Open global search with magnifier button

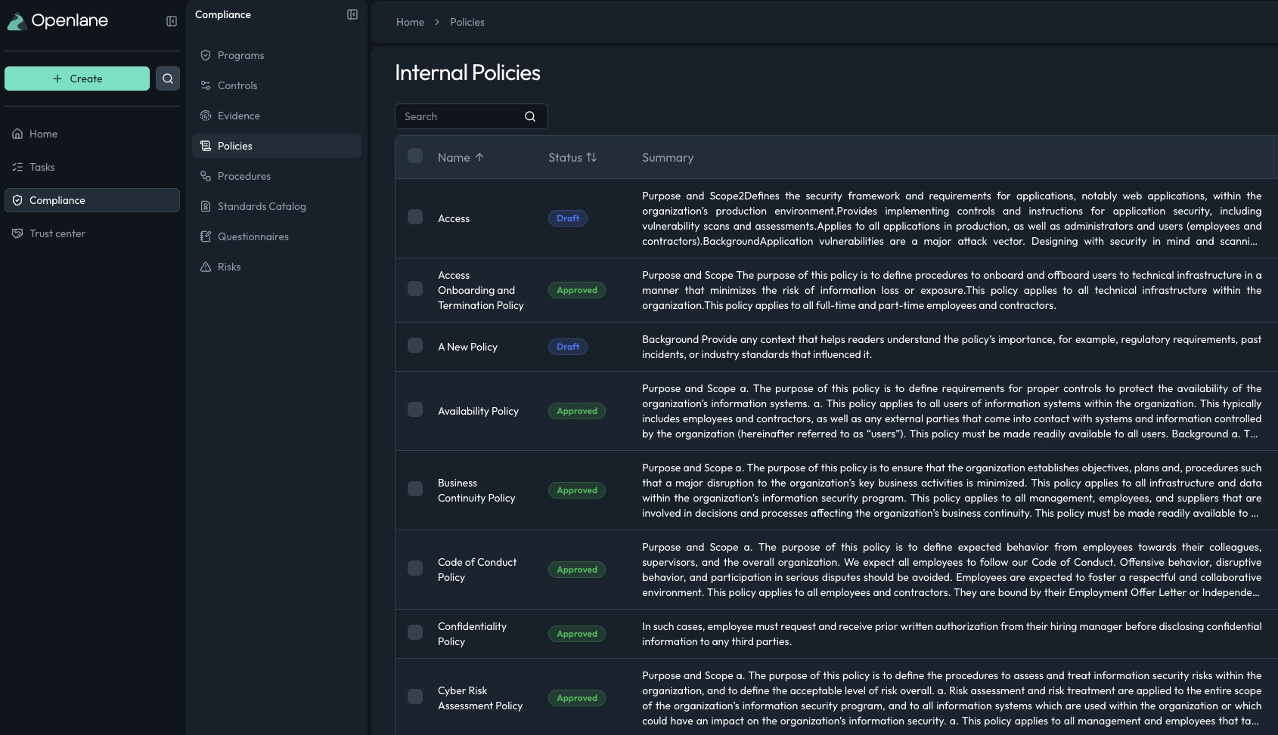click(168, 79)
